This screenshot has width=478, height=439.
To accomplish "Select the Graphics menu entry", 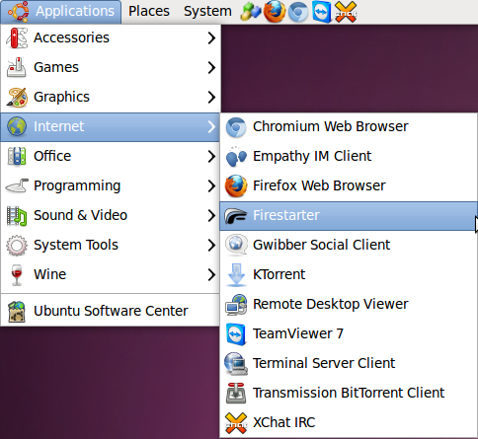I will [x=111, y=98].
